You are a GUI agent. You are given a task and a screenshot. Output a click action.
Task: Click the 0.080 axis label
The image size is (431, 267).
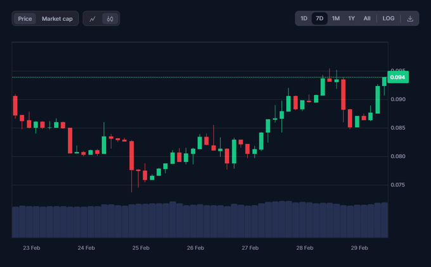[398, 156]
